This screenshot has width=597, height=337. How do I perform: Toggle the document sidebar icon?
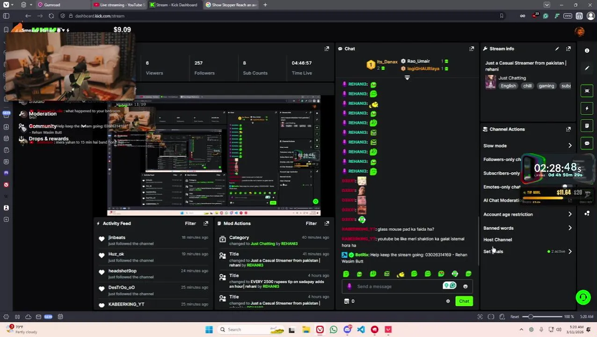pyautogui.click(x=587, y=126)
